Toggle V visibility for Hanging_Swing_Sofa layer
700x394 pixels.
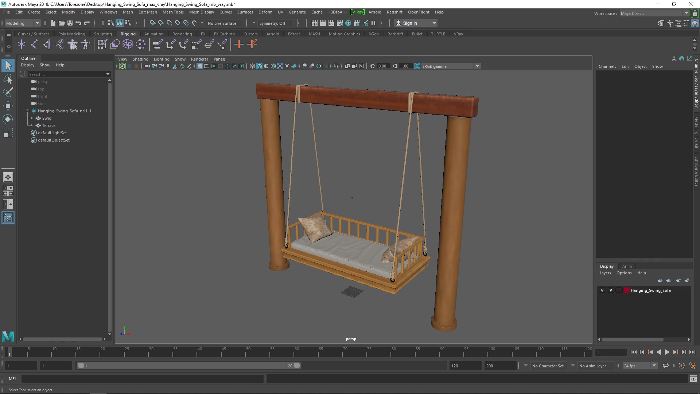pos(602,290)
